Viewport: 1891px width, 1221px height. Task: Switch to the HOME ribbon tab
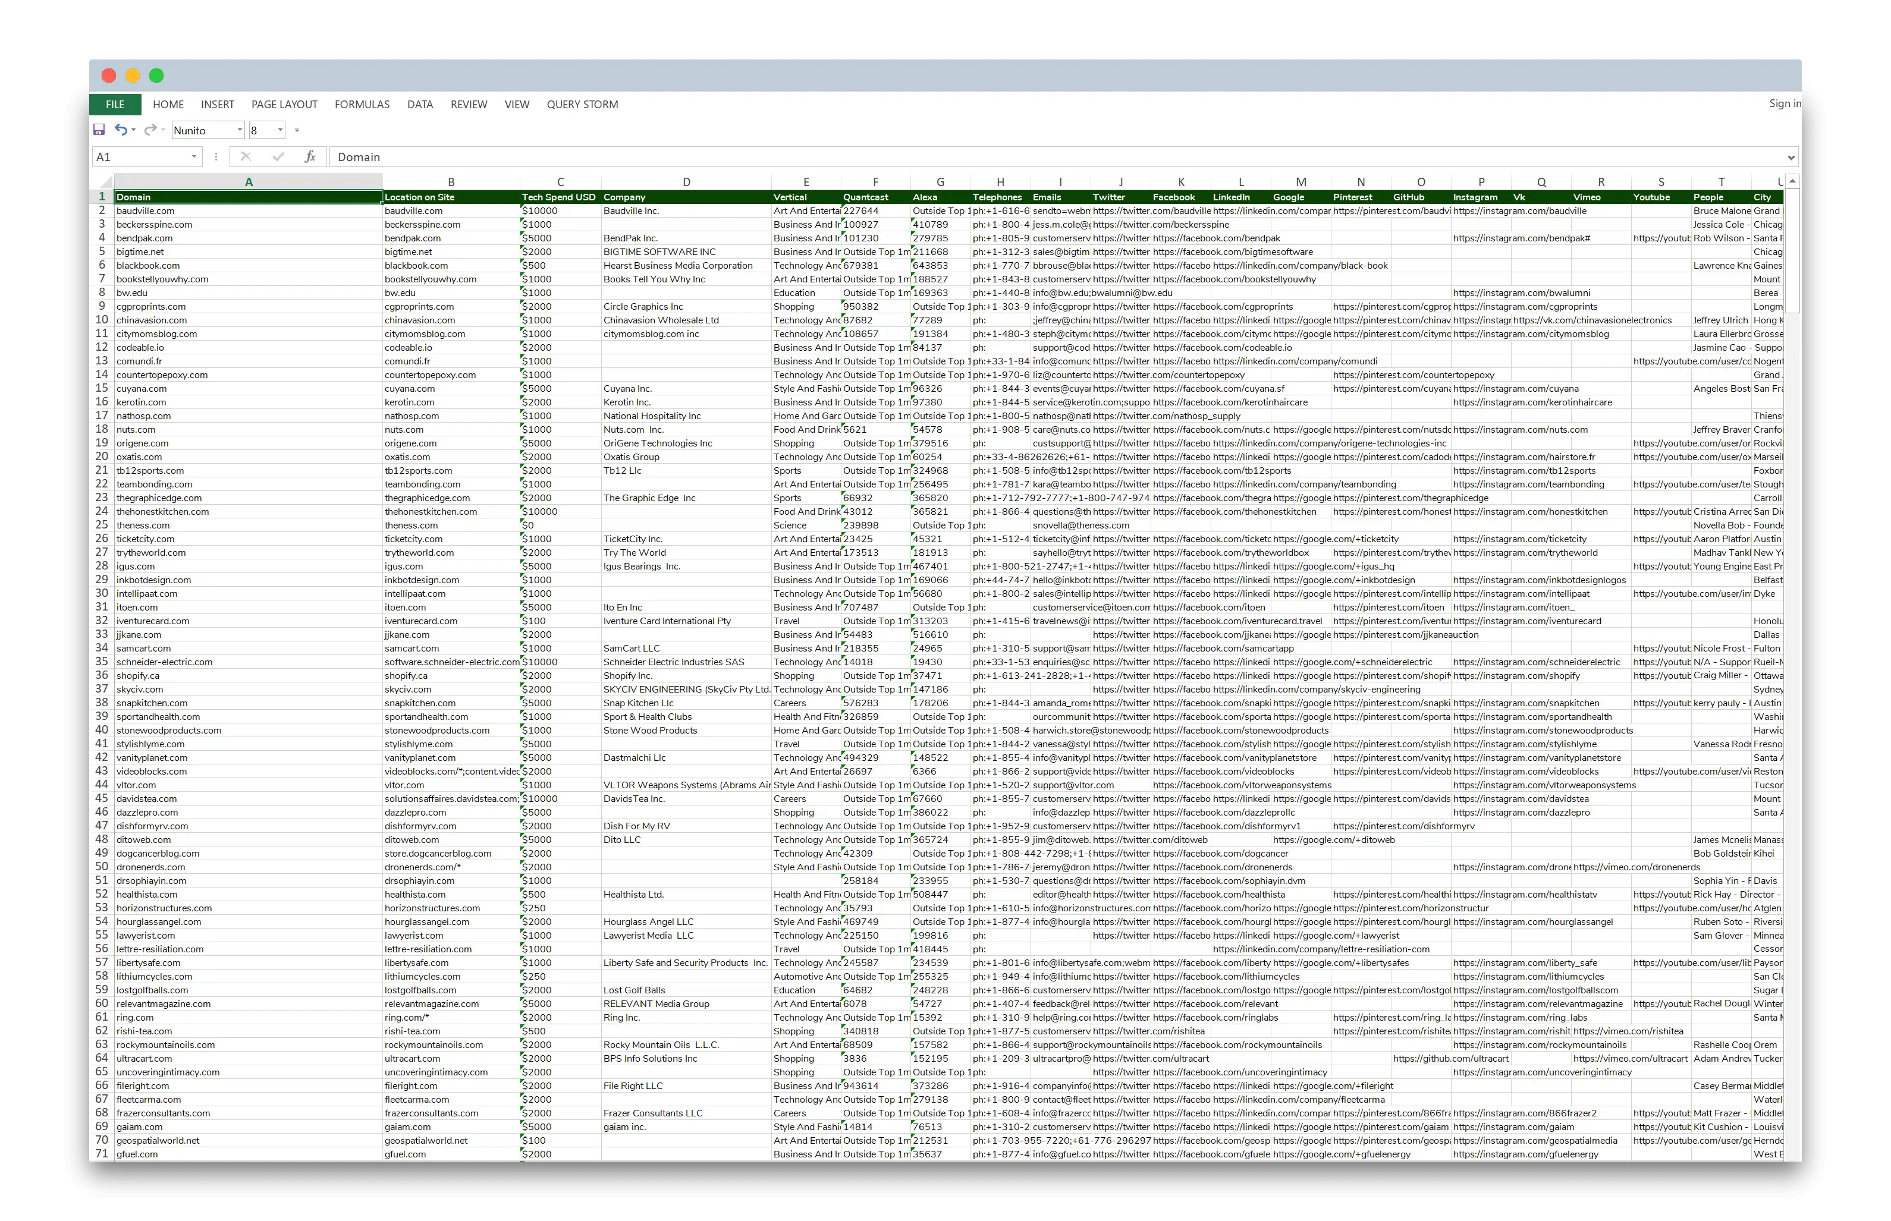[168, 104]
